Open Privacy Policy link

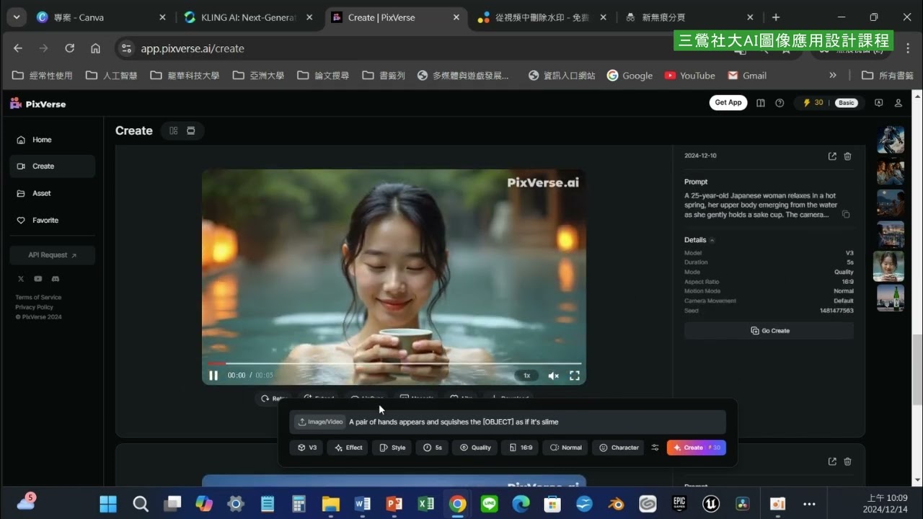tap(35, 307)
